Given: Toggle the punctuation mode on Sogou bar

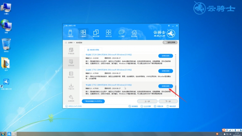Looking at the screenshot, I should click(x=232, y=130).
